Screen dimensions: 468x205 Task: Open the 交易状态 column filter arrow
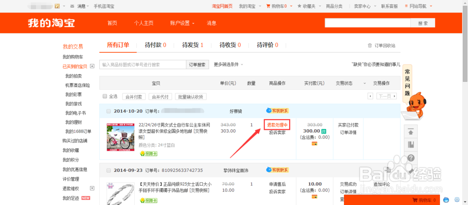point(365,84)
